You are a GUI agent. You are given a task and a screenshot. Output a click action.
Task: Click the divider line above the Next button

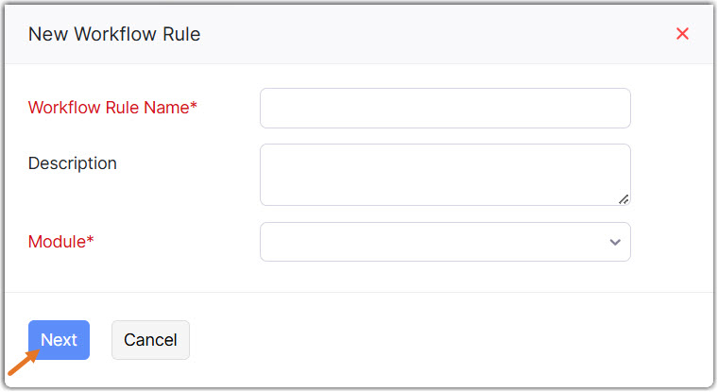[359, 293]
